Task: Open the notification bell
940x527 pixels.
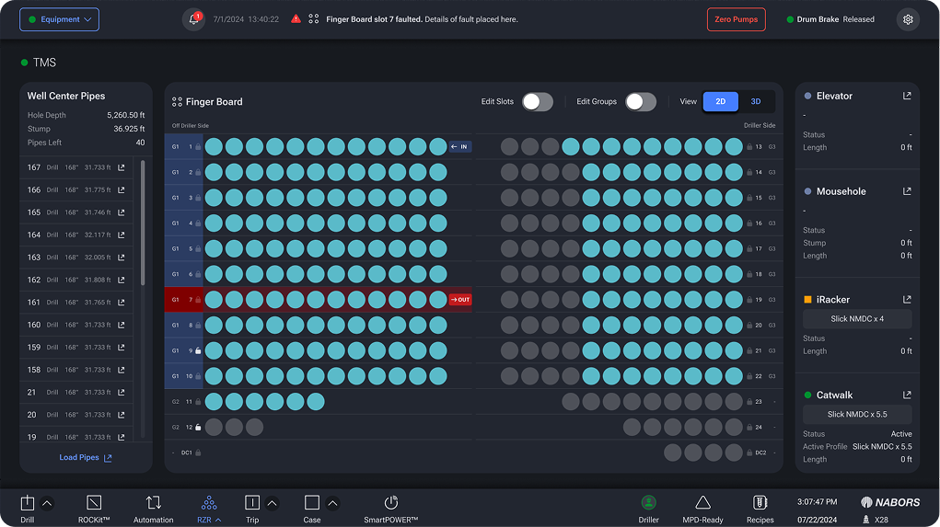Action: [x=193, y=19]
